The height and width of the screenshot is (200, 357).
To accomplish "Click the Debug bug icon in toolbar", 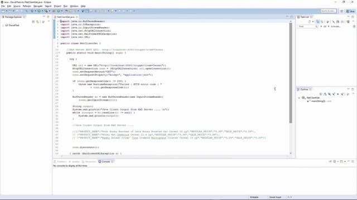I will click(x=32, y=11).
